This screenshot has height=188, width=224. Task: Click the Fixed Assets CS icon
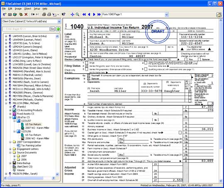click(x=14, y=114)
